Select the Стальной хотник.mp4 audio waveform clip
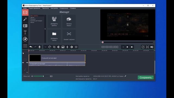Viewport: 174px width, 98px height. (57, 64)
